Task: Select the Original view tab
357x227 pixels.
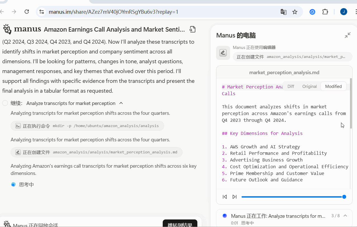Action: [309, 86]
